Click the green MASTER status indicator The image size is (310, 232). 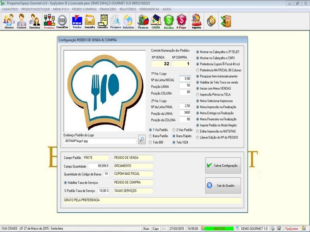coord(219,229)
